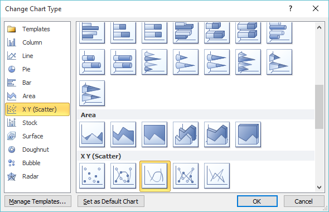Pick the 100% Stacked Horizontal Pyramid thumbnail

pos(92,93)
